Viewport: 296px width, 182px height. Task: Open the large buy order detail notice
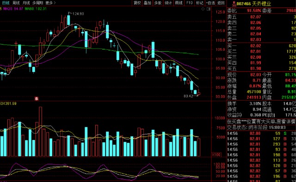point(261,122)
